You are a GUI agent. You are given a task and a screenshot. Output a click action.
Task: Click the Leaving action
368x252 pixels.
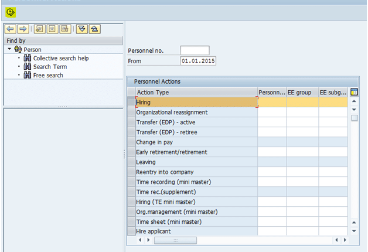pyautogui.click(x=197, y=162)
